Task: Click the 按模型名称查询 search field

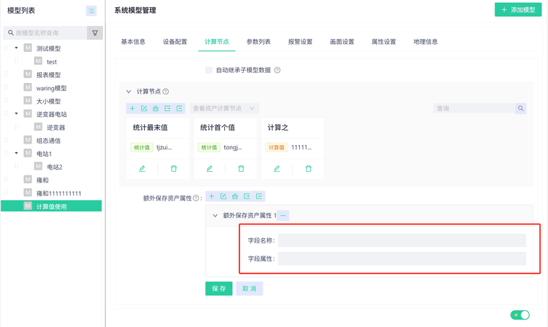Action: pos(45,33)
